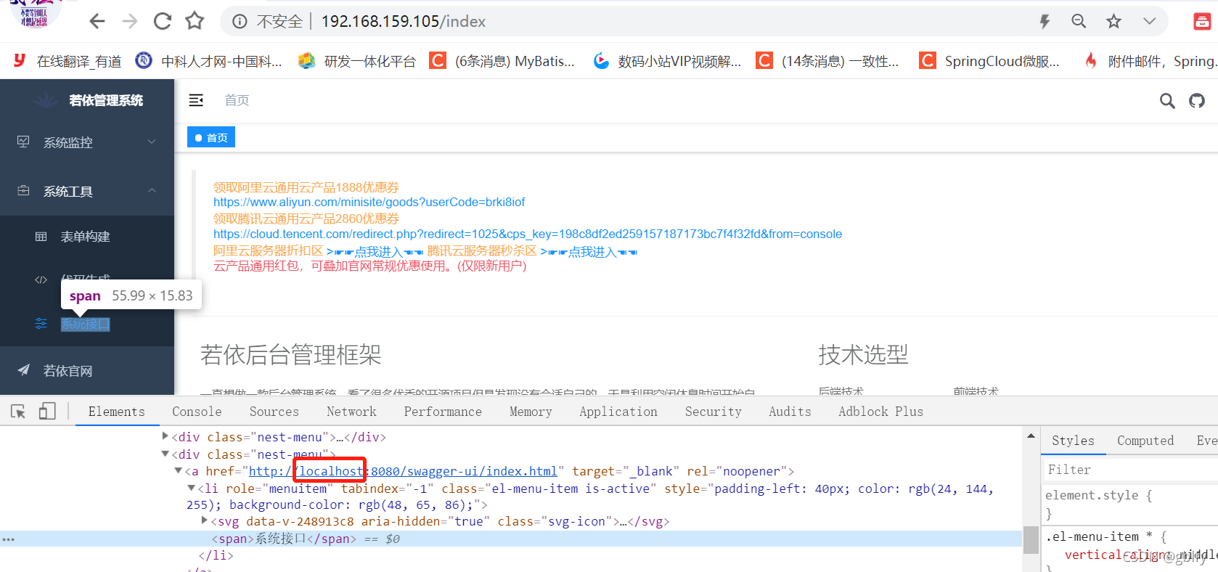Go back using the browser back arrow

pos(97,22)
